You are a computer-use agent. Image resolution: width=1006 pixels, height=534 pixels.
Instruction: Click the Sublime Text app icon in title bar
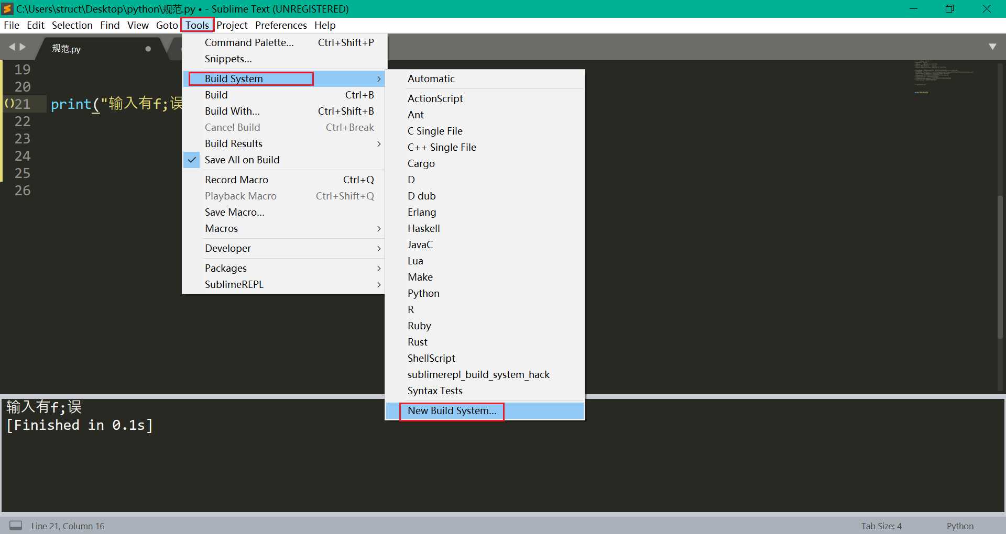coord(7,9)
